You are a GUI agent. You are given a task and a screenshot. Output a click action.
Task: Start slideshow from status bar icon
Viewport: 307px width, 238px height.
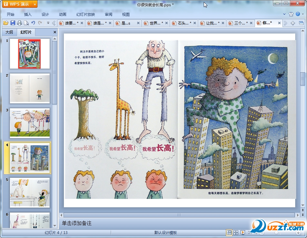point(243,232)
